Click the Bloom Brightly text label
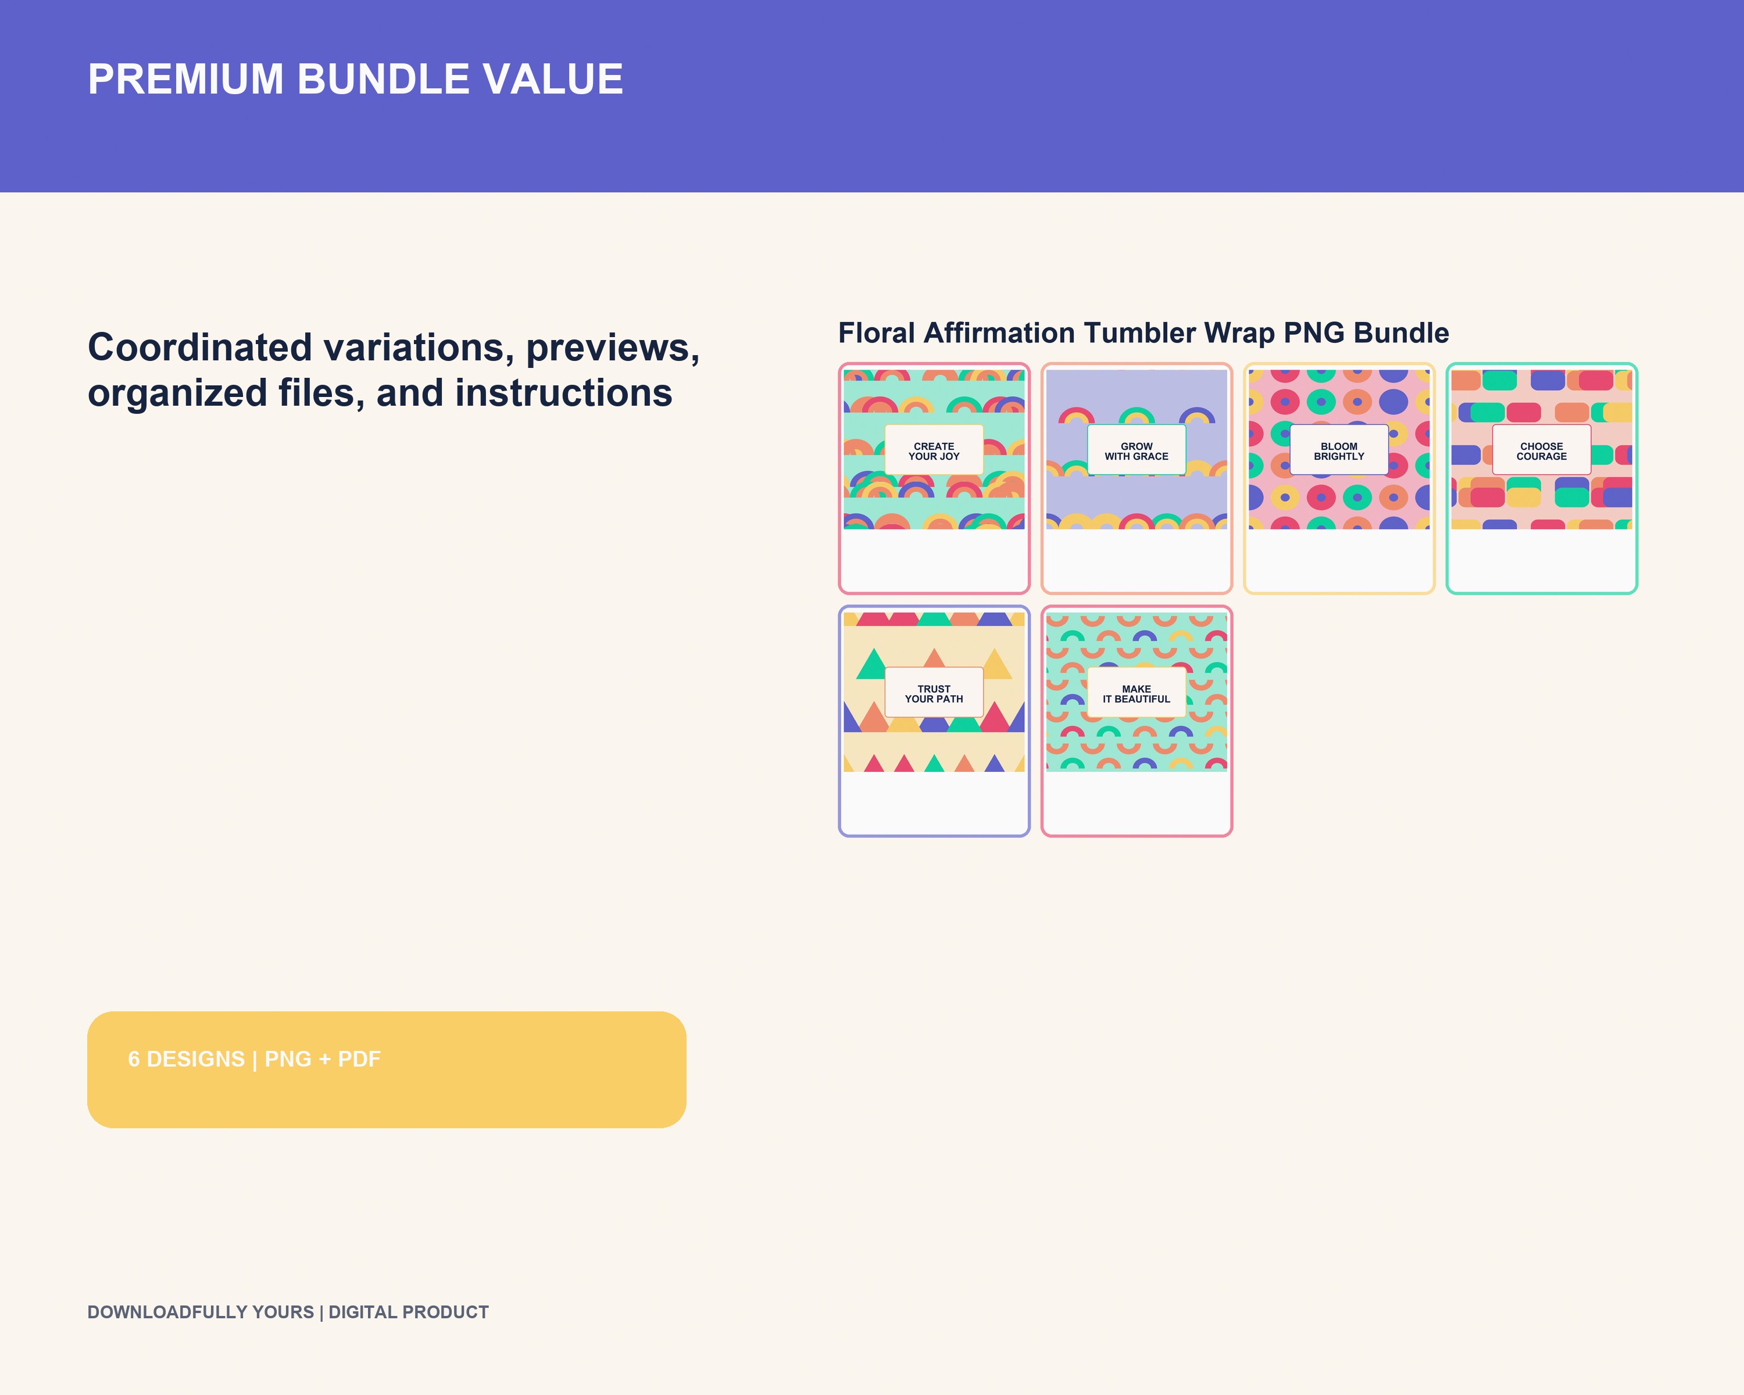 click(x=1339, y=451)
